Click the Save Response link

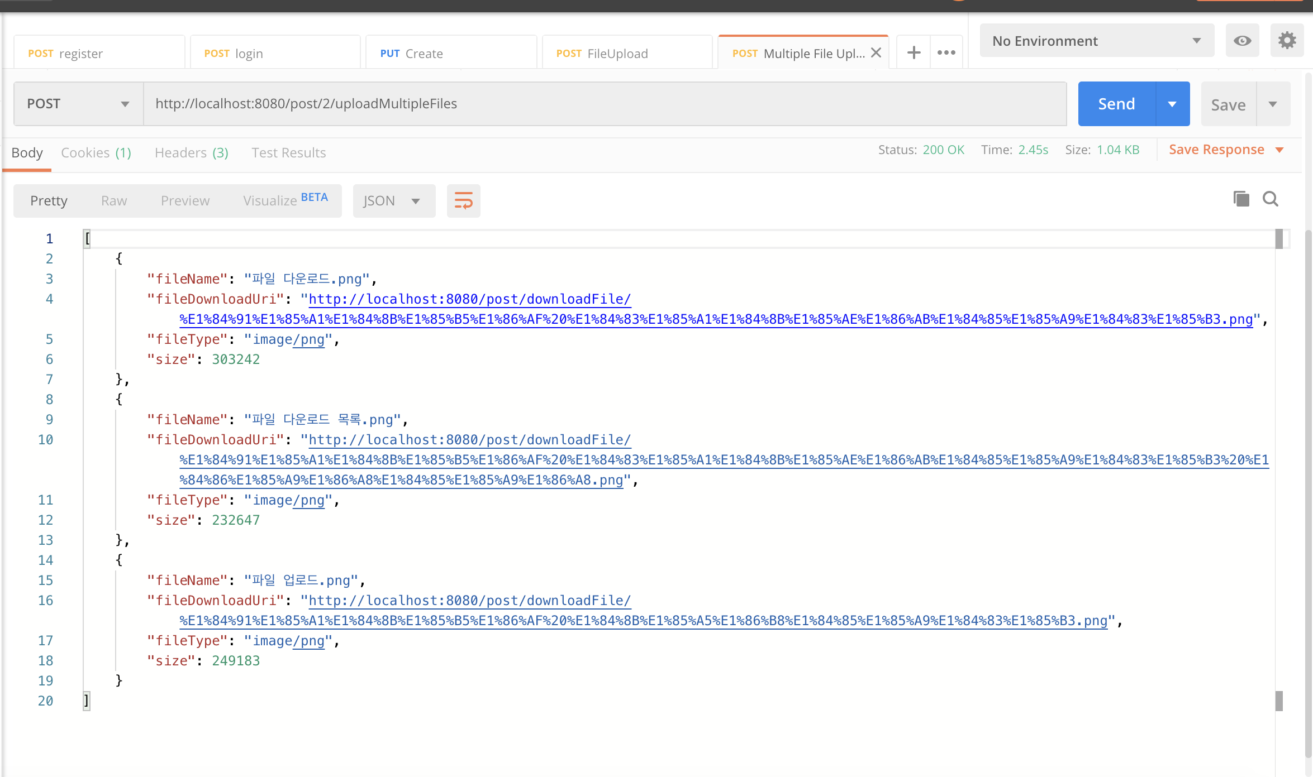1216,150
